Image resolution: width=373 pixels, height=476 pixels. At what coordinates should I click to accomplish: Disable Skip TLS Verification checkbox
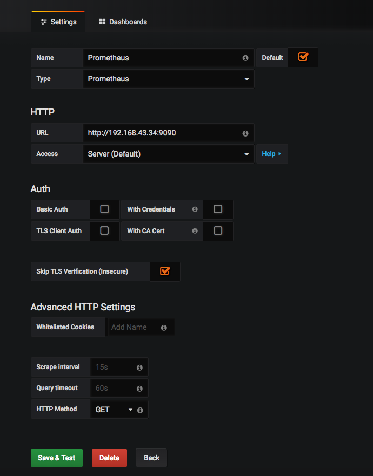pyautogui.click(x=165, y=271)
